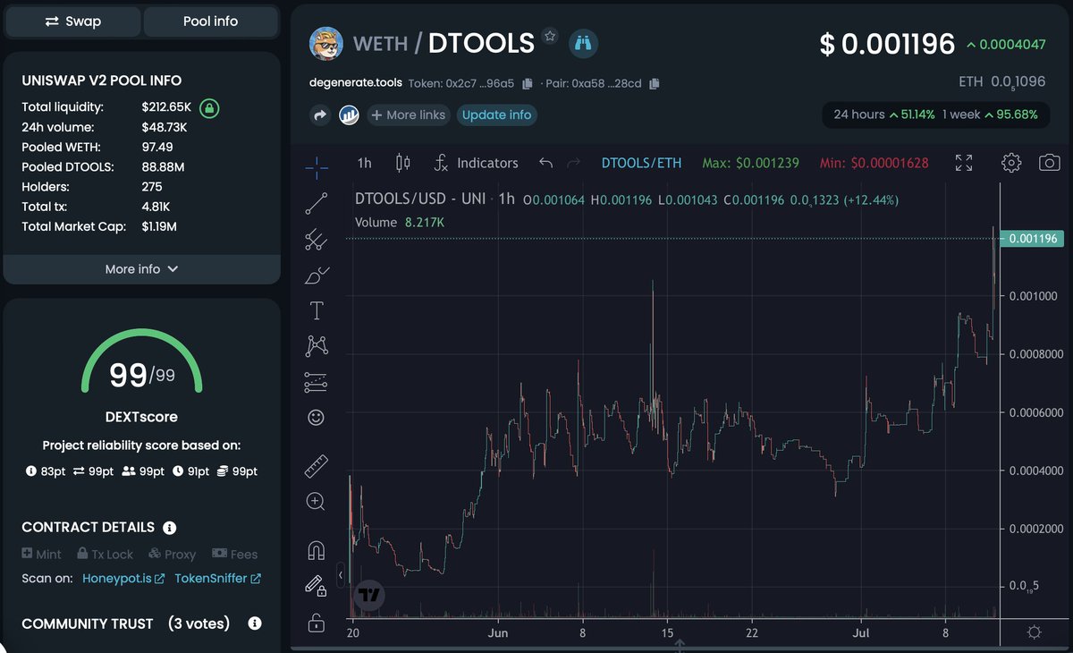Toggle magnifier zoom-in mode
Viewport: 1073px width, 653px height.
pos(316,502)
